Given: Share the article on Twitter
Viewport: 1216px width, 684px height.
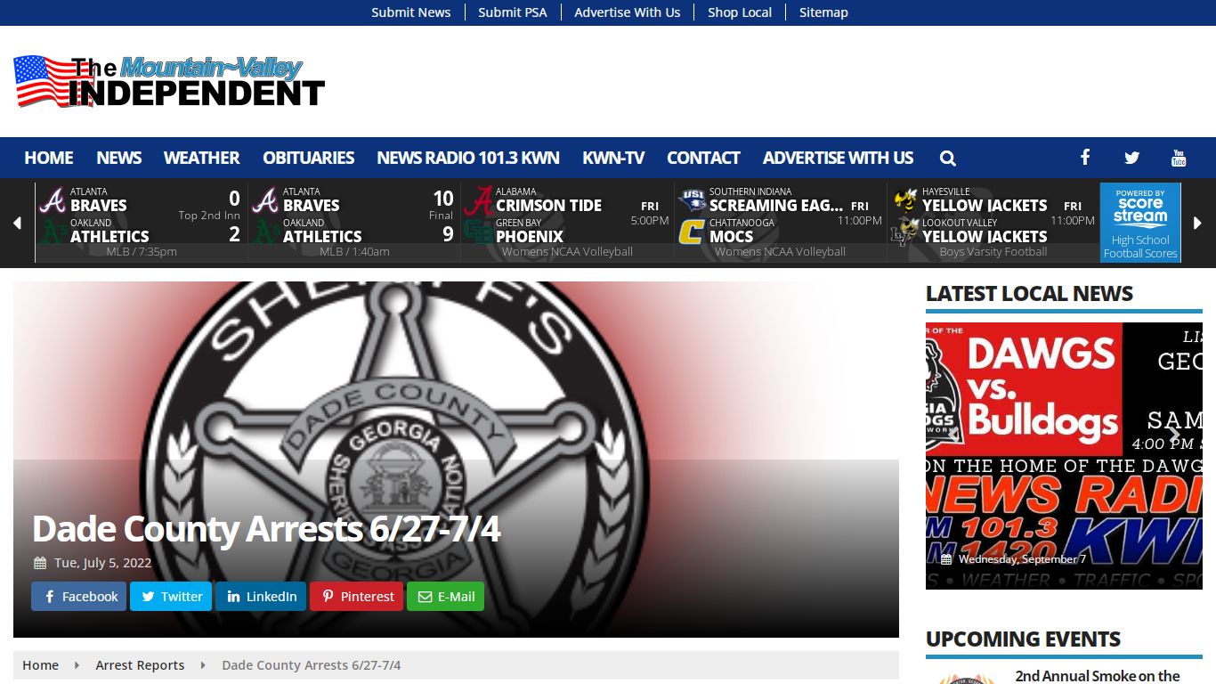Looking at the screenshot, I should pos(171,597).
